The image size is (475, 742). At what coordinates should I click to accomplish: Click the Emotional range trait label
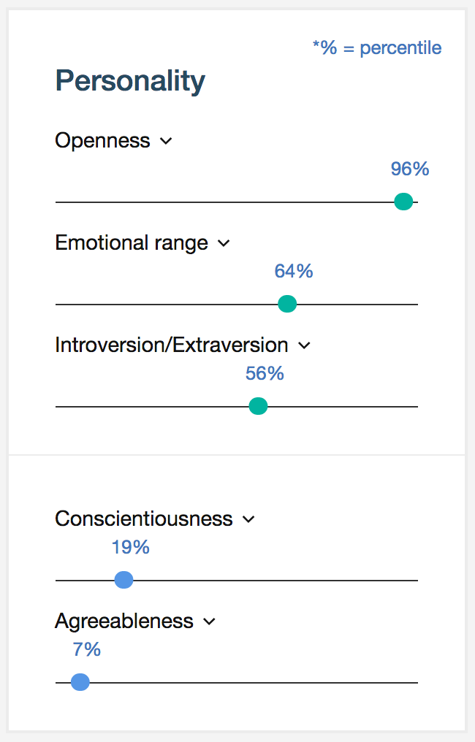point(132,242)
